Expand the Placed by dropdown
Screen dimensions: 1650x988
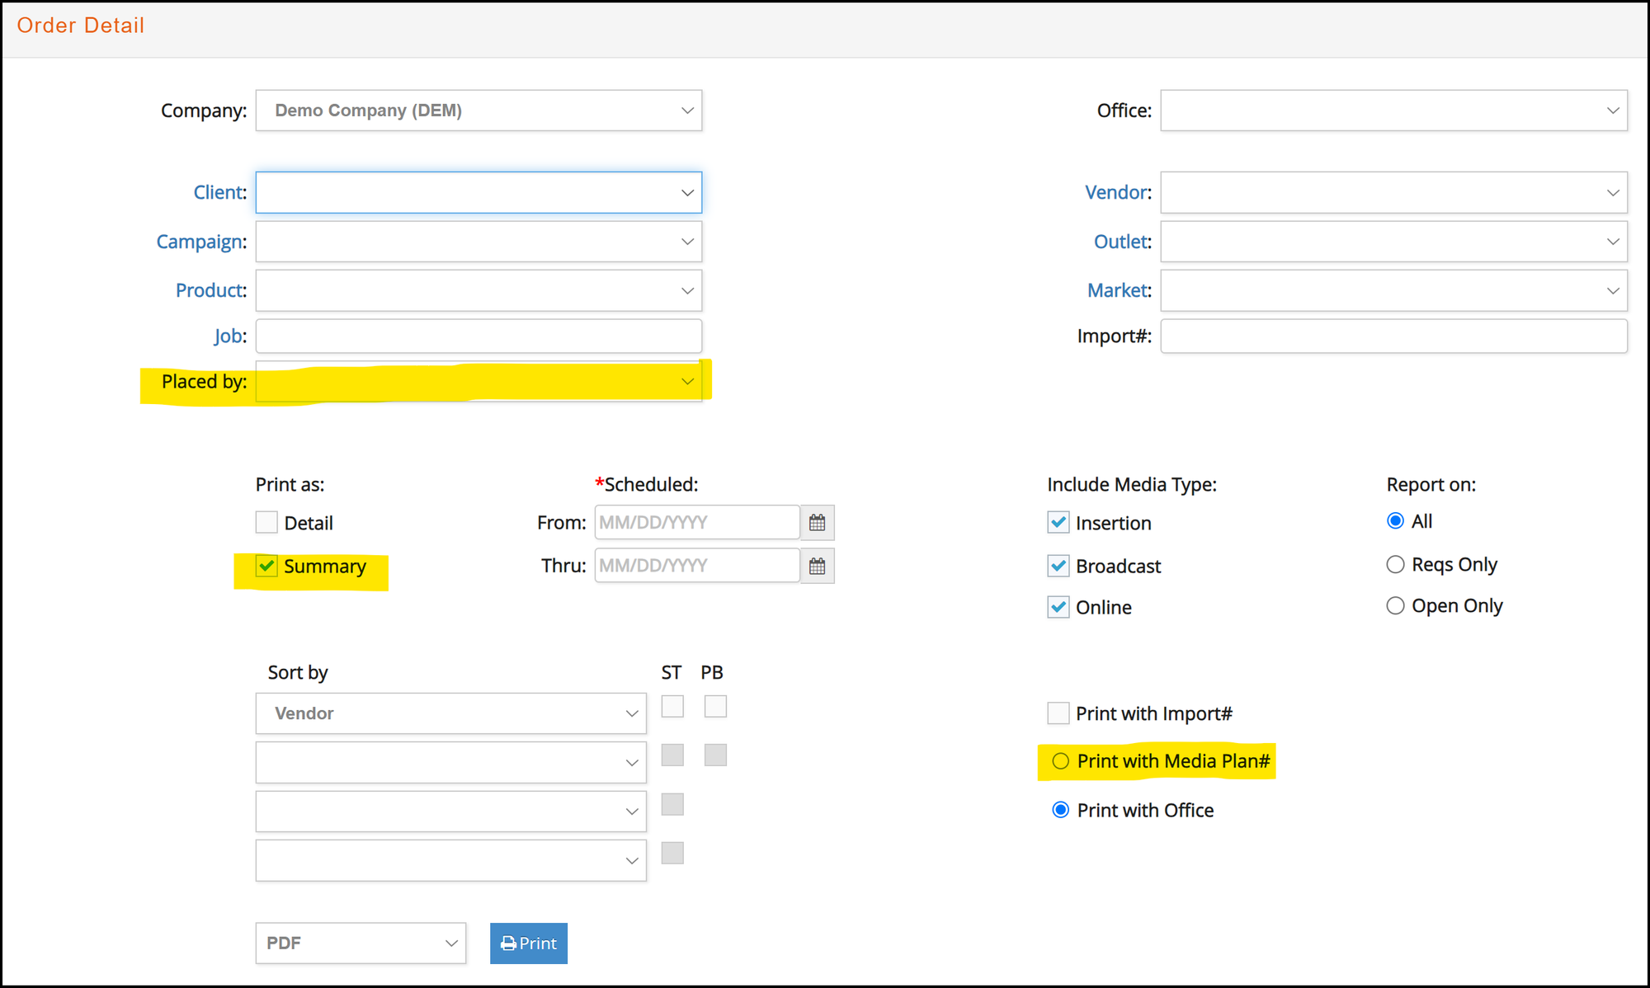tap(478, 382)
